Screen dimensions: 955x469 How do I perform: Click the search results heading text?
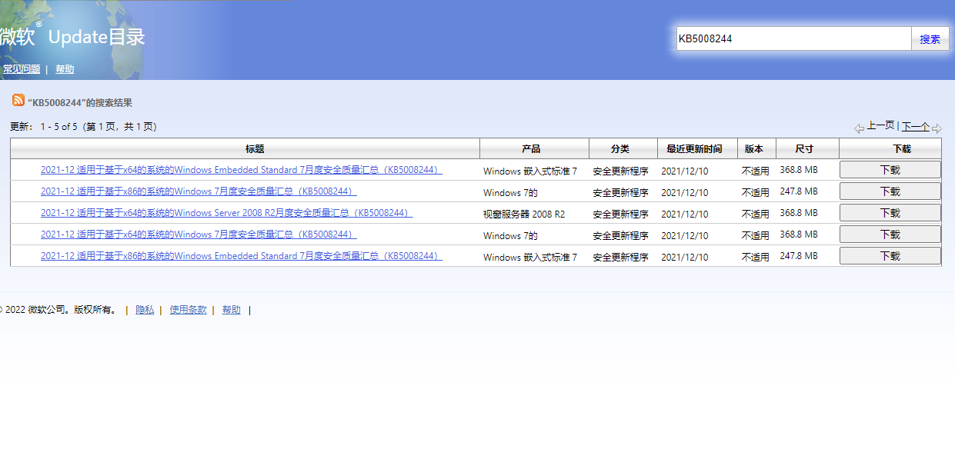[80, 103]
